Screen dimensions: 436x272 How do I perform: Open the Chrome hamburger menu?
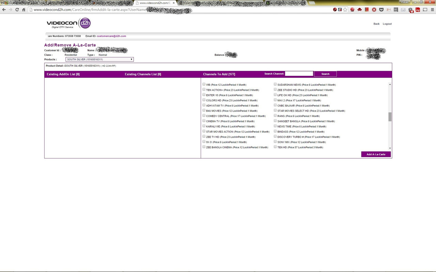pos(432,10)
